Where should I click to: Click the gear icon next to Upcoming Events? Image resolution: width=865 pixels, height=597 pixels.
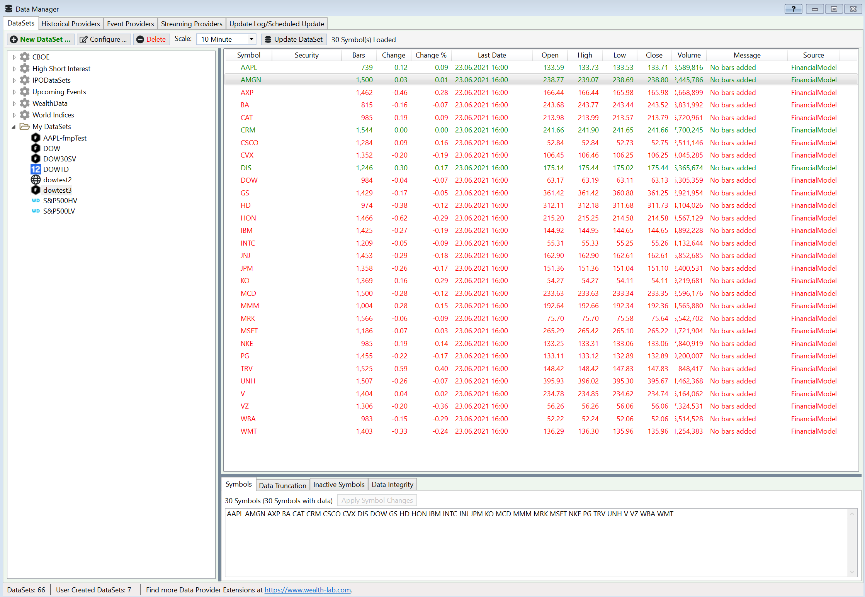pyautogui.click(x=25, y=92)
